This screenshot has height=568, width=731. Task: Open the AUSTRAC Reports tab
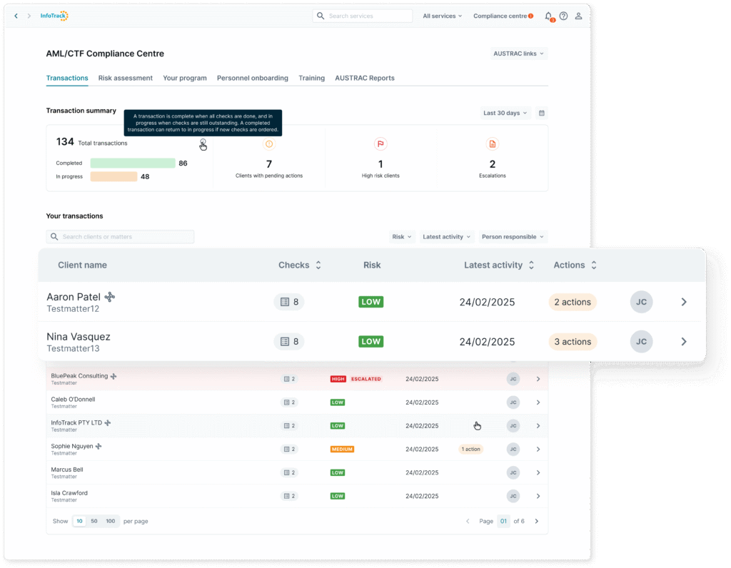tap(364, 78)
